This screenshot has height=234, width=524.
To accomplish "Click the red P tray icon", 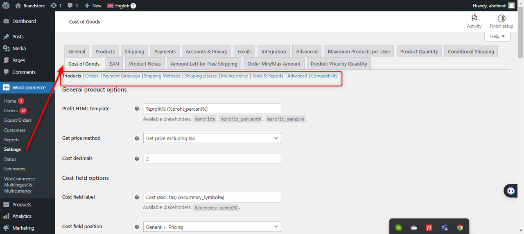I will [429, 227].
